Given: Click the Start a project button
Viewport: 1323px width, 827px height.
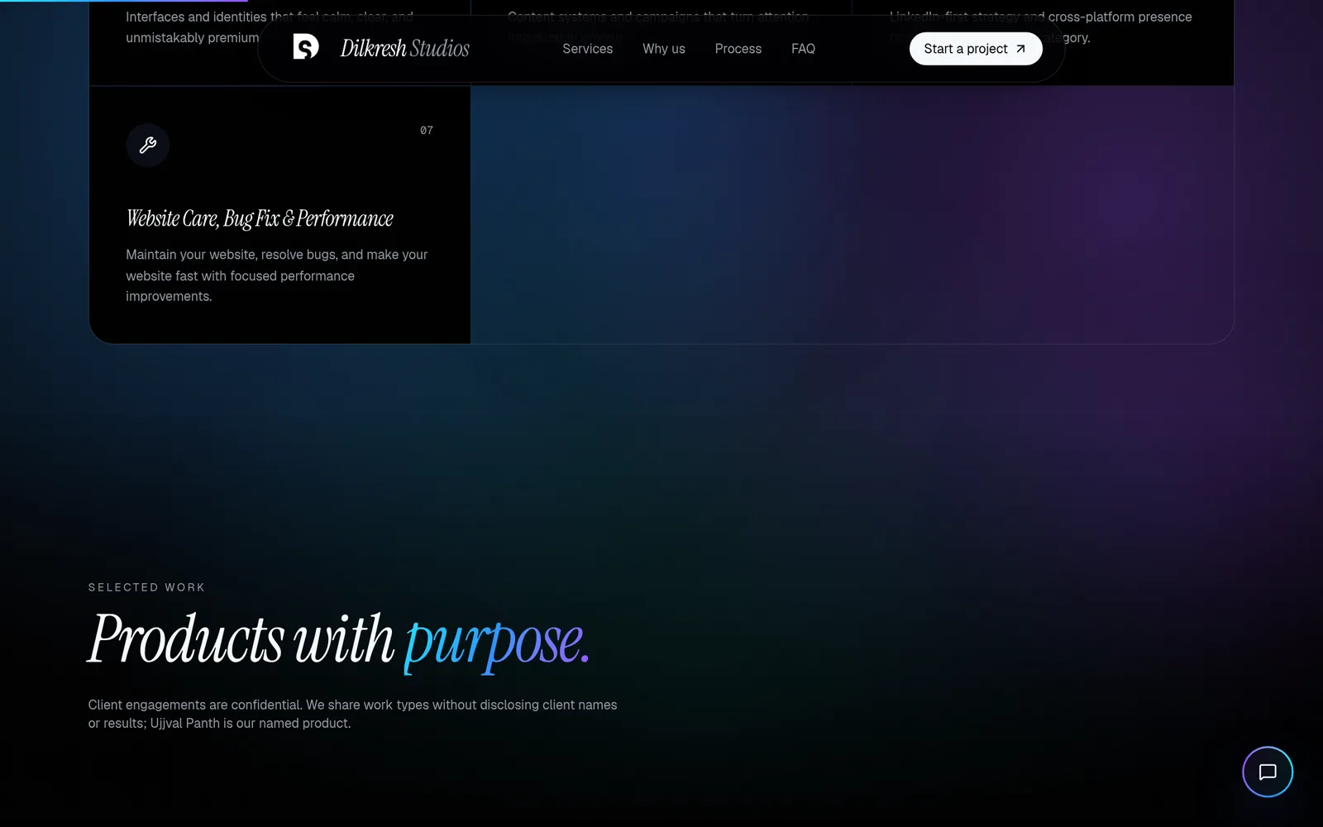Looking at the screenshot, I should (976, 49).
